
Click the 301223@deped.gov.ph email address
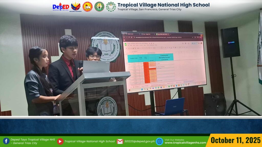click(x=139, y=141)
